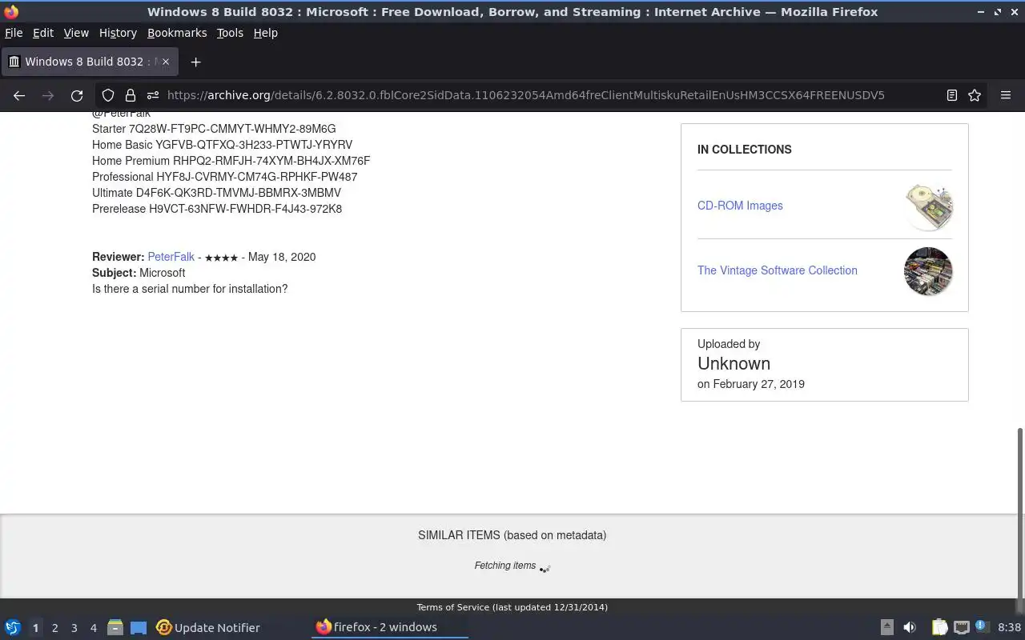1025x640 pixels.
Task: Click the show desktop taskbar icon
Action: 139,628
